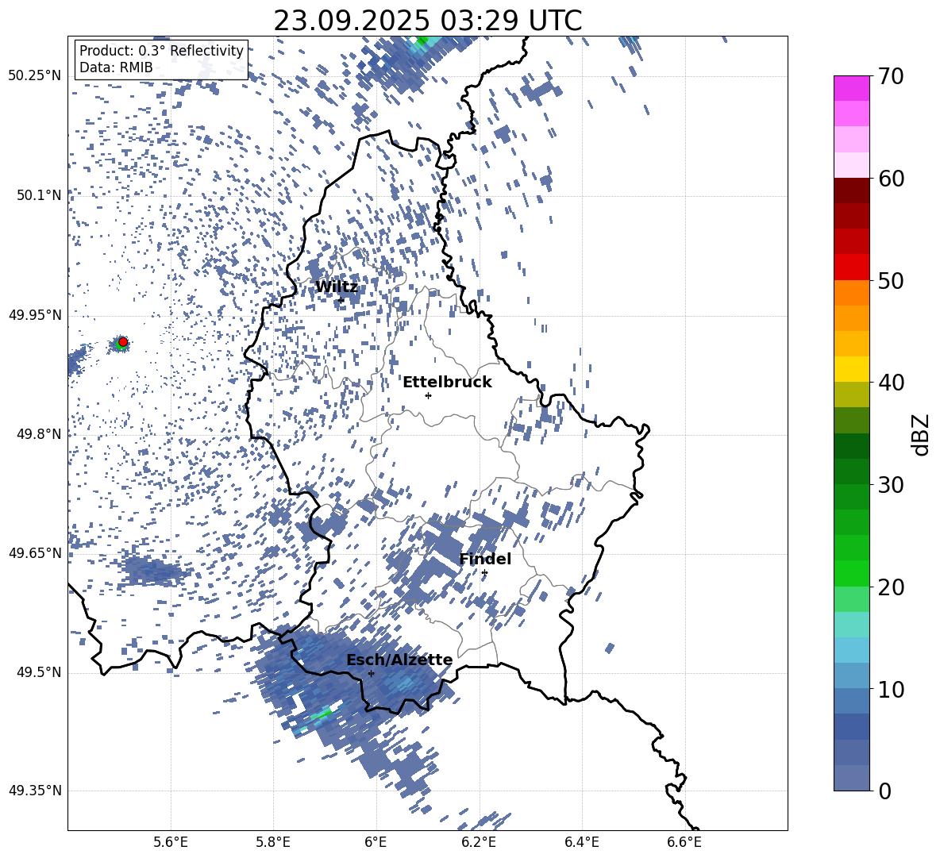Click the Ettelbruck location cross marker
The width and height of the screenshot is (940, 858).
click(428, 395)
